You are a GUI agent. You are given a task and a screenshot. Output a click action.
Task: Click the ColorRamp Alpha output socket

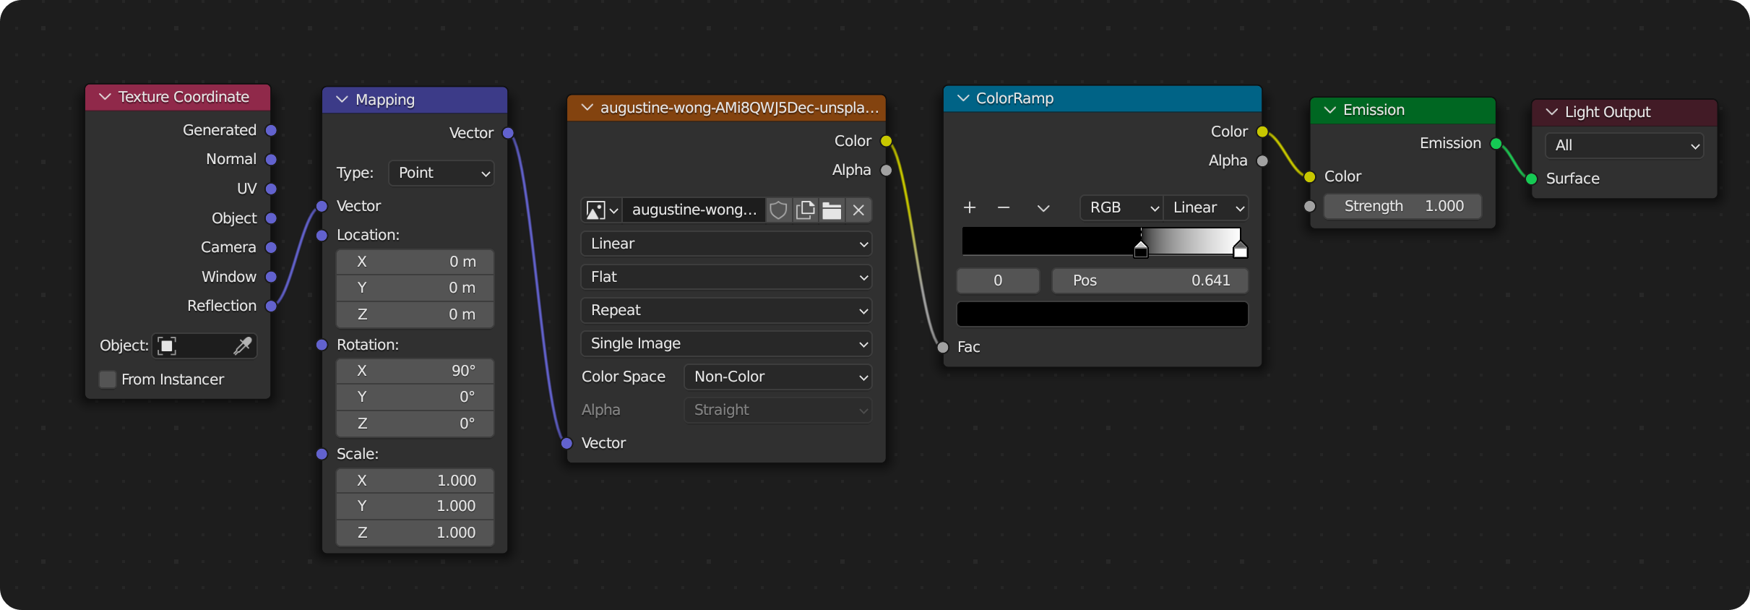point(1262,160)
